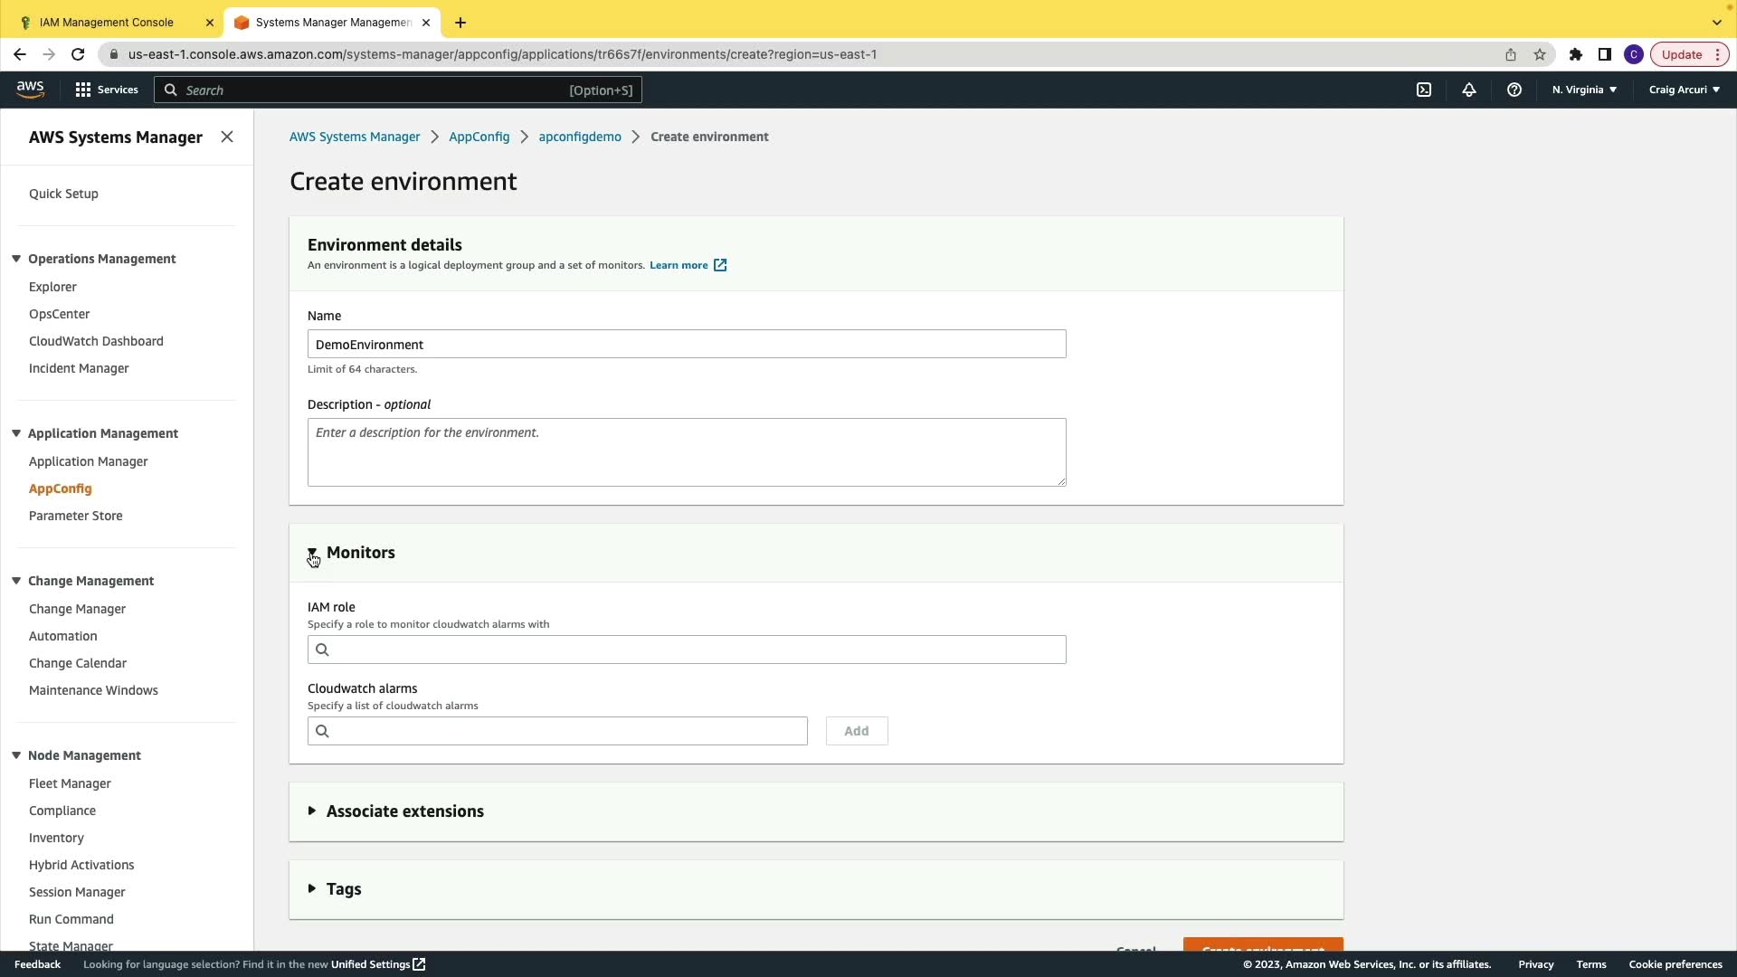Viewport: 1737px width, 977px height.
Task: Open AWS CloudShell terminal icon
Action: click(x=1424, y=90)
